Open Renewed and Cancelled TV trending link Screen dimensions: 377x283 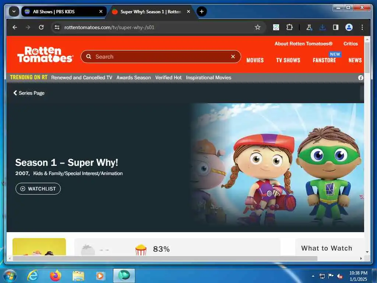(81, 77)
